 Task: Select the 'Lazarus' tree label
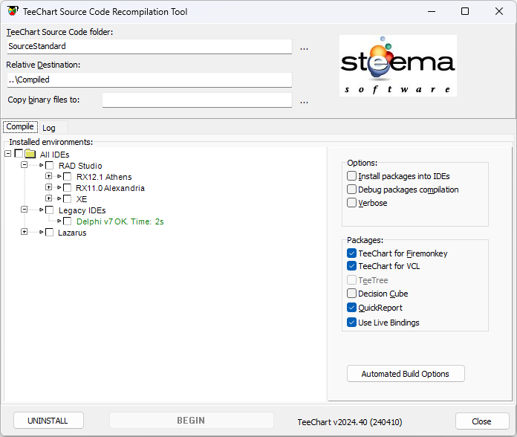72,233
